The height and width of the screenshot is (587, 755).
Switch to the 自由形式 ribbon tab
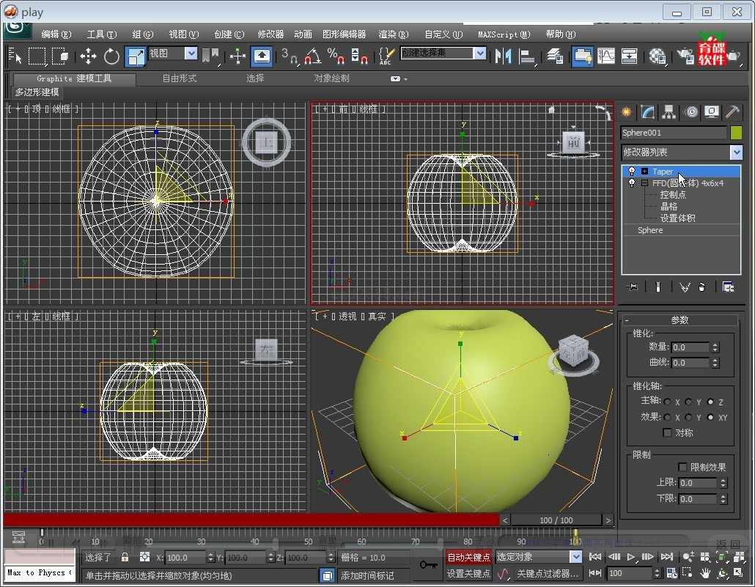[x=179, y=78]
